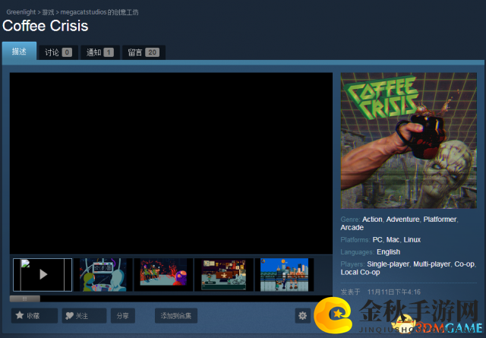
Task: Click the Arcade genre link
Action: [352, 228]
